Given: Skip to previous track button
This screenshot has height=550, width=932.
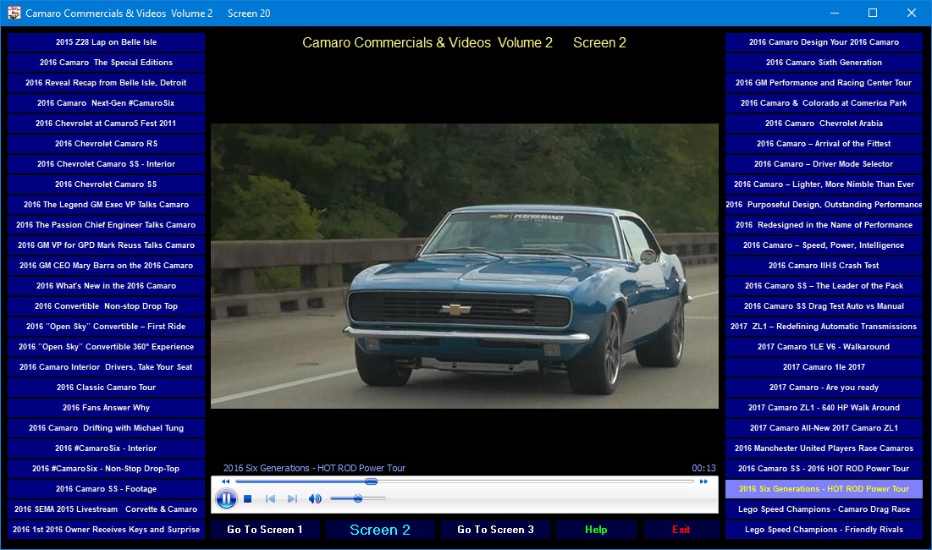Looking at the screenshot, I should coord(270,499).
